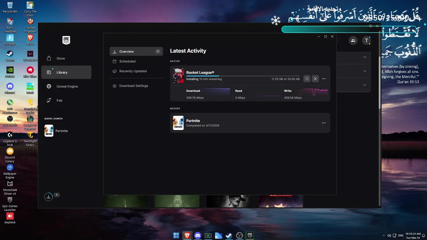Click the "356.78 Mbps" download value

[x=195, y=98]
